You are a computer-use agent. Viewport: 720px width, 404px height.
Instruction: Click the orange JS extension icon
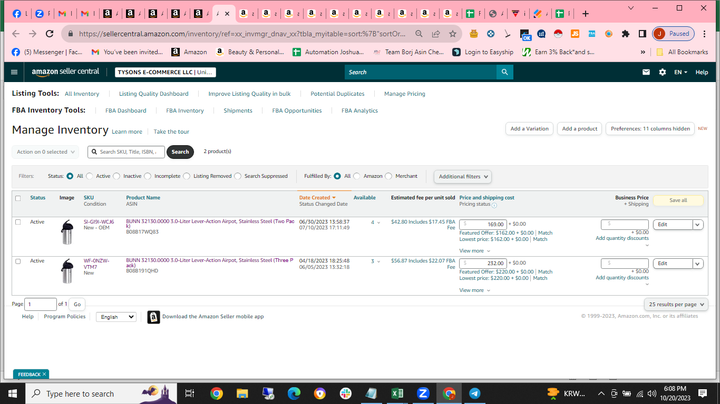point(575,34)
